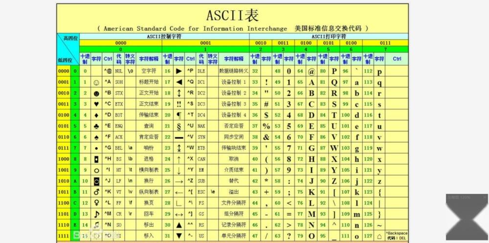
Task: Select the '换行' description cell
Action: pos(149,181)
